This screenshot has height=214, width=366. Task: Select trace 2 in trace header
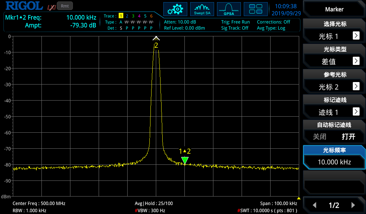[127, 16]
